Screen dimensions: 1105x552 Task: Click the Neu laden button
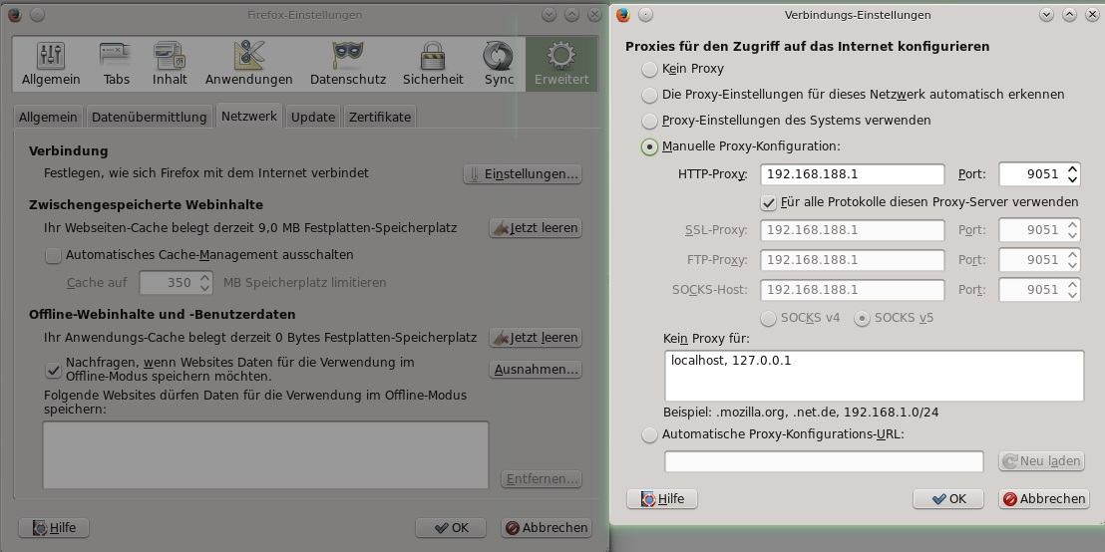[x=1041, y=461]
